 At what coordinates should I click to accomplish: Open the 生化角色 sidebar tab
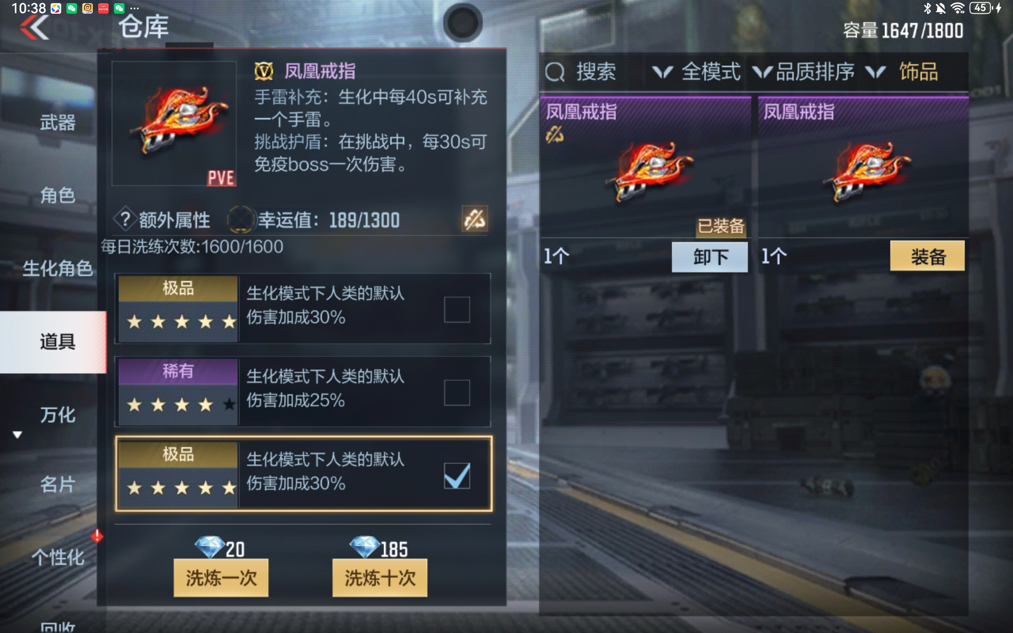point(58,268)
